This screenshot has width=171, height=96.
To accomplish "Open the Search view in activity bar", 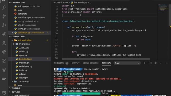I will [4, 7].
